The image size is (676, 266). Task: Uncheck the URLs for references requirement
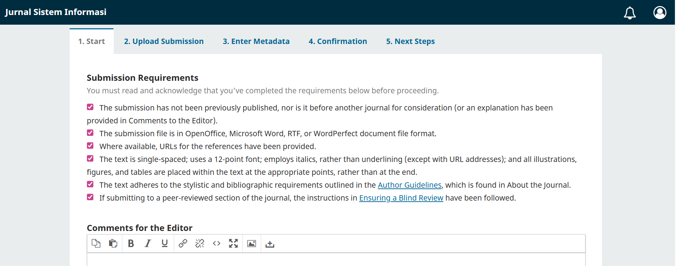(90, 146)
